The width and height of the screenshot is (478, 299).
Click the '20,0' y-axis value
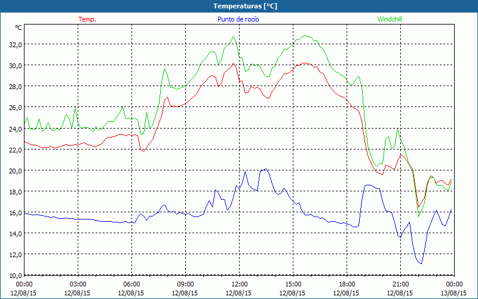tap(16, 171)
